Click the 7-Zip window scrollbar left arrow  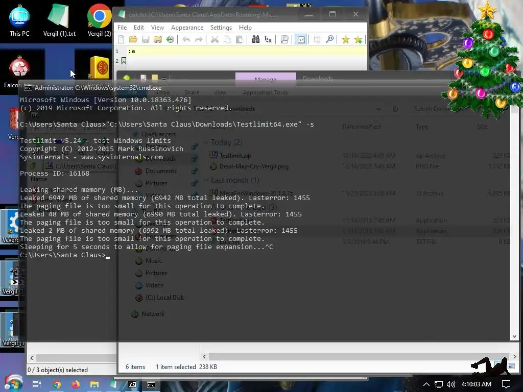(x=32, y=358)
